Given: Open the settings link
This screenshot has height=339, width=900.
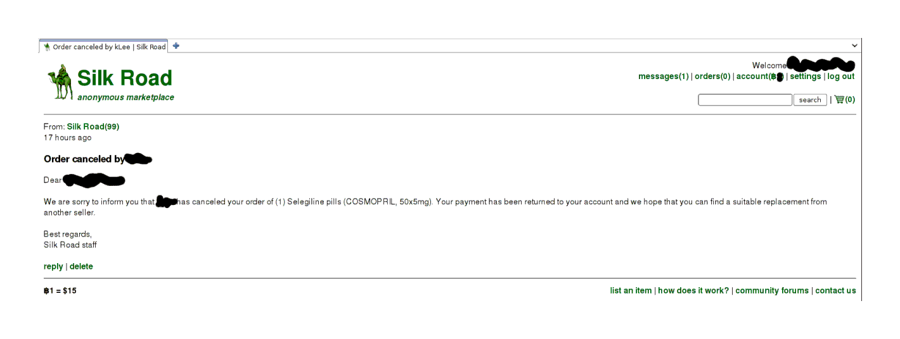Looking at the screenshot, I should (x=805, y=77).
